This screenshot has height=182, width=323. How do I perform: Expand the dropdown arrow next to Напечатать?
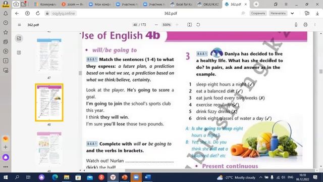292,14
